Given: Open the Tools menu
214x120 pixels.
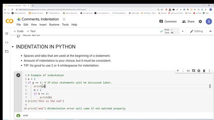Looking at the screenshot, I should pyautogui.click(x=65, y=25).
